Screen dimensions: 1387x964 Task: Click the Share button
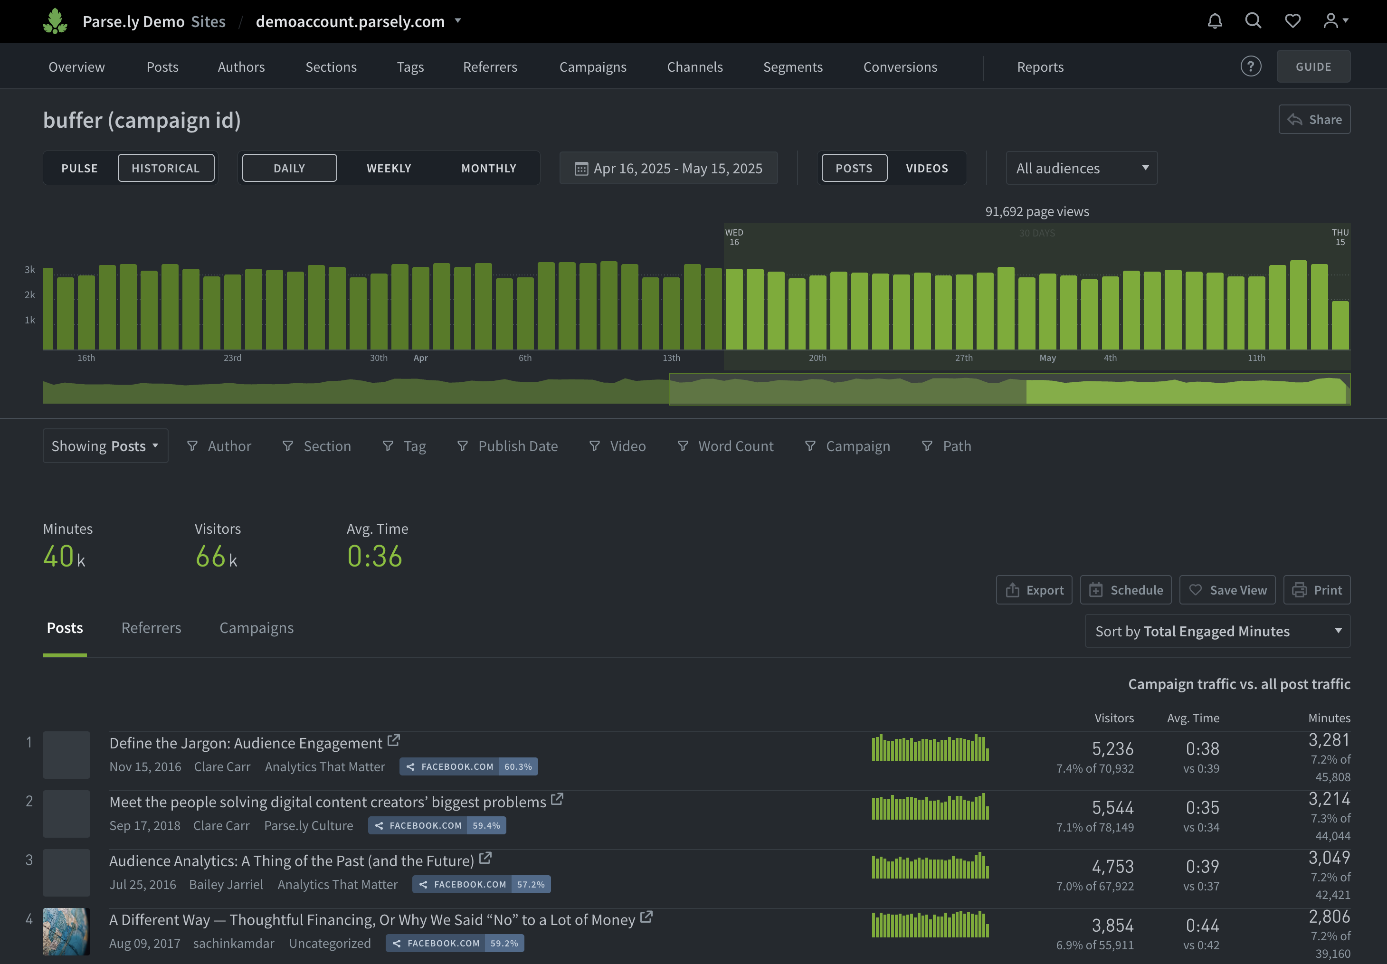(1314, 119)
